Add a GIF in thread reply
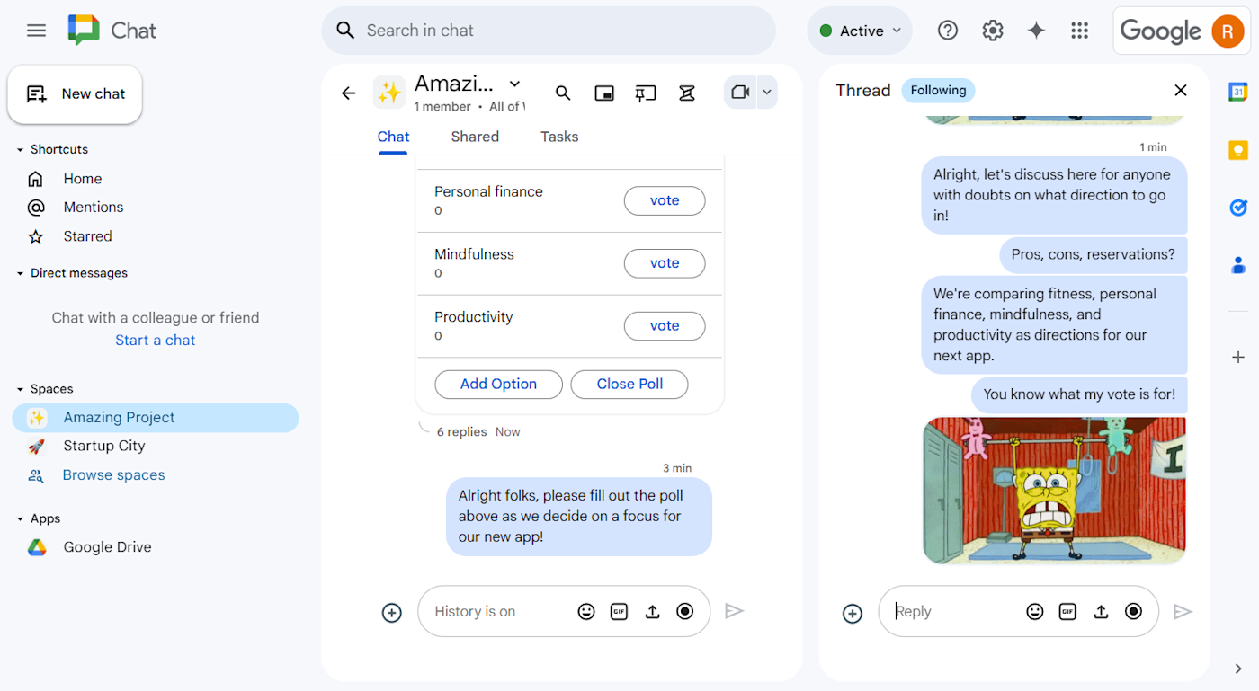 tap(1067, 611)
